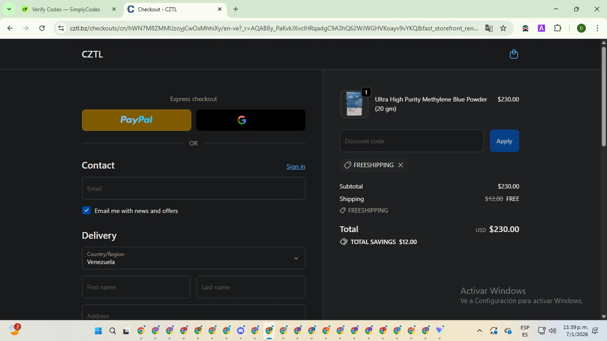Screen dimensions: 607x341
Task: Apply the discount code
Action: coord(504,141)
